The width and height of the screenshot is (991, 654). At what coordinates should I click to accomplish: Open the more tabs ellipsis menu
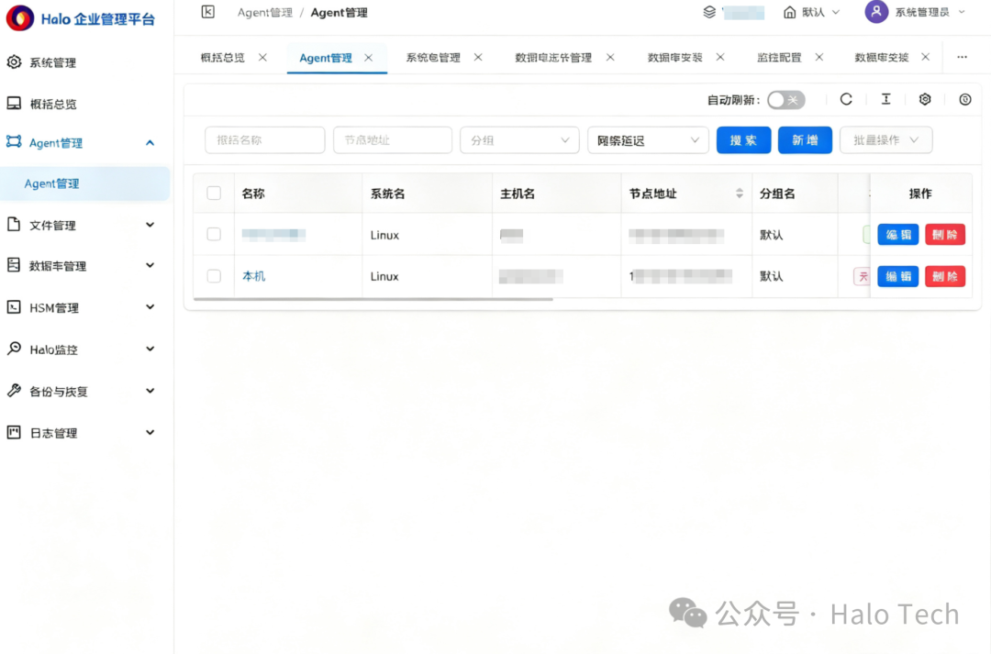[x=962, y=57]
